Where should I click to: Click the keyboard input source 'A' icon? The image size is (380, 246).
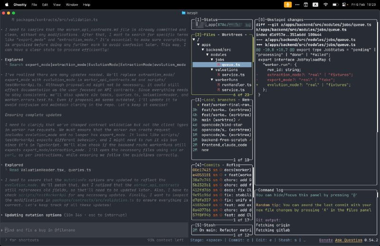pyautogui.click(x=315, y=4)
